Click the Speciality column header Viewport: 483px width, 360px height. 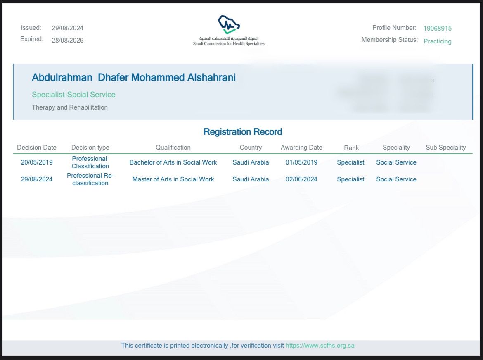(x=396, y=148)
